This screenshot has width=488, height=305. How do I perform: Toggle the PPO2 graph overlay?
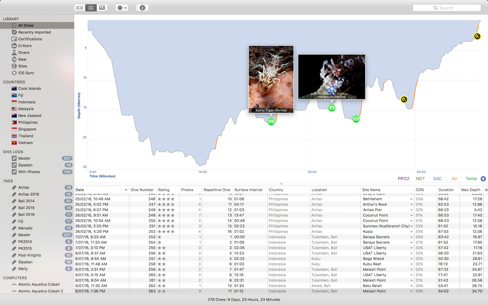pyautogui.click(x=403, y=179)
